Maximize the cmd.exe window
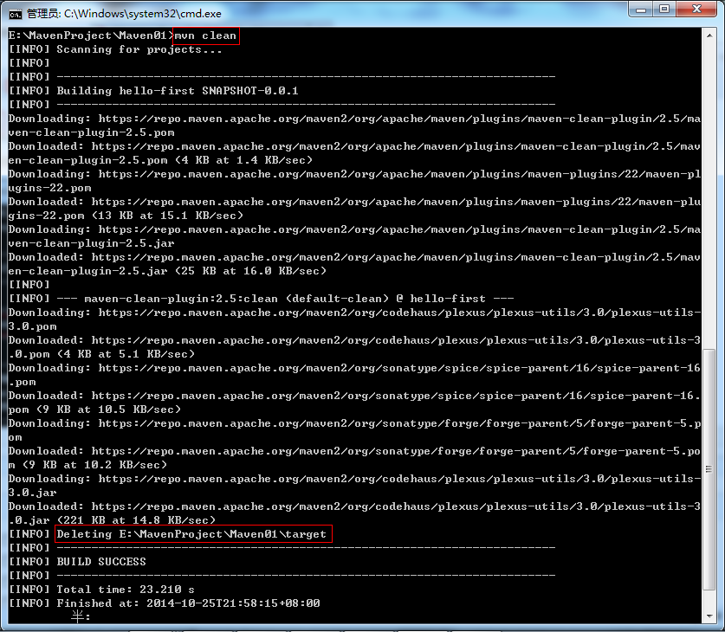The width and height of the screenshot is (725, 632). pos(664,10)
